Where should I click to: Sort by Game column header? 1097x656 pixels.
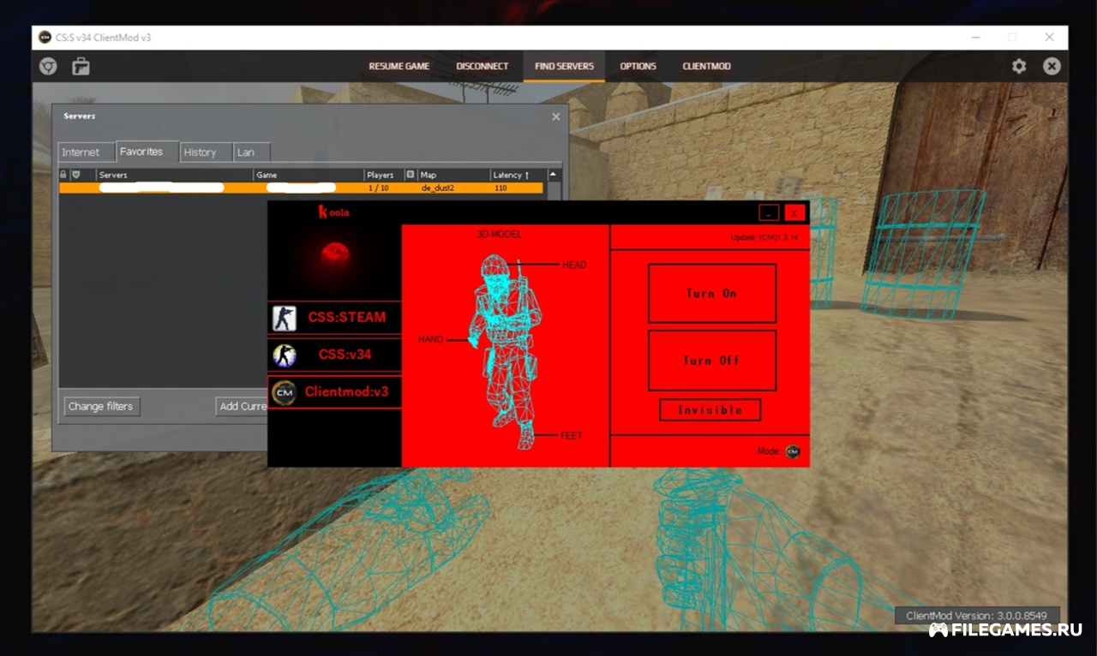point(309,175)
